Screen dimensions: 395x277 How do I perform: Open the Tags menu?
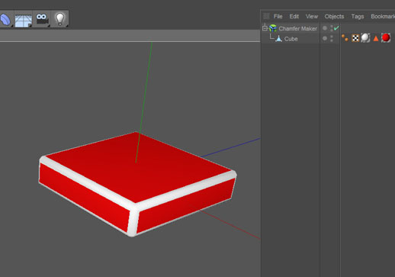coord(358,16)
